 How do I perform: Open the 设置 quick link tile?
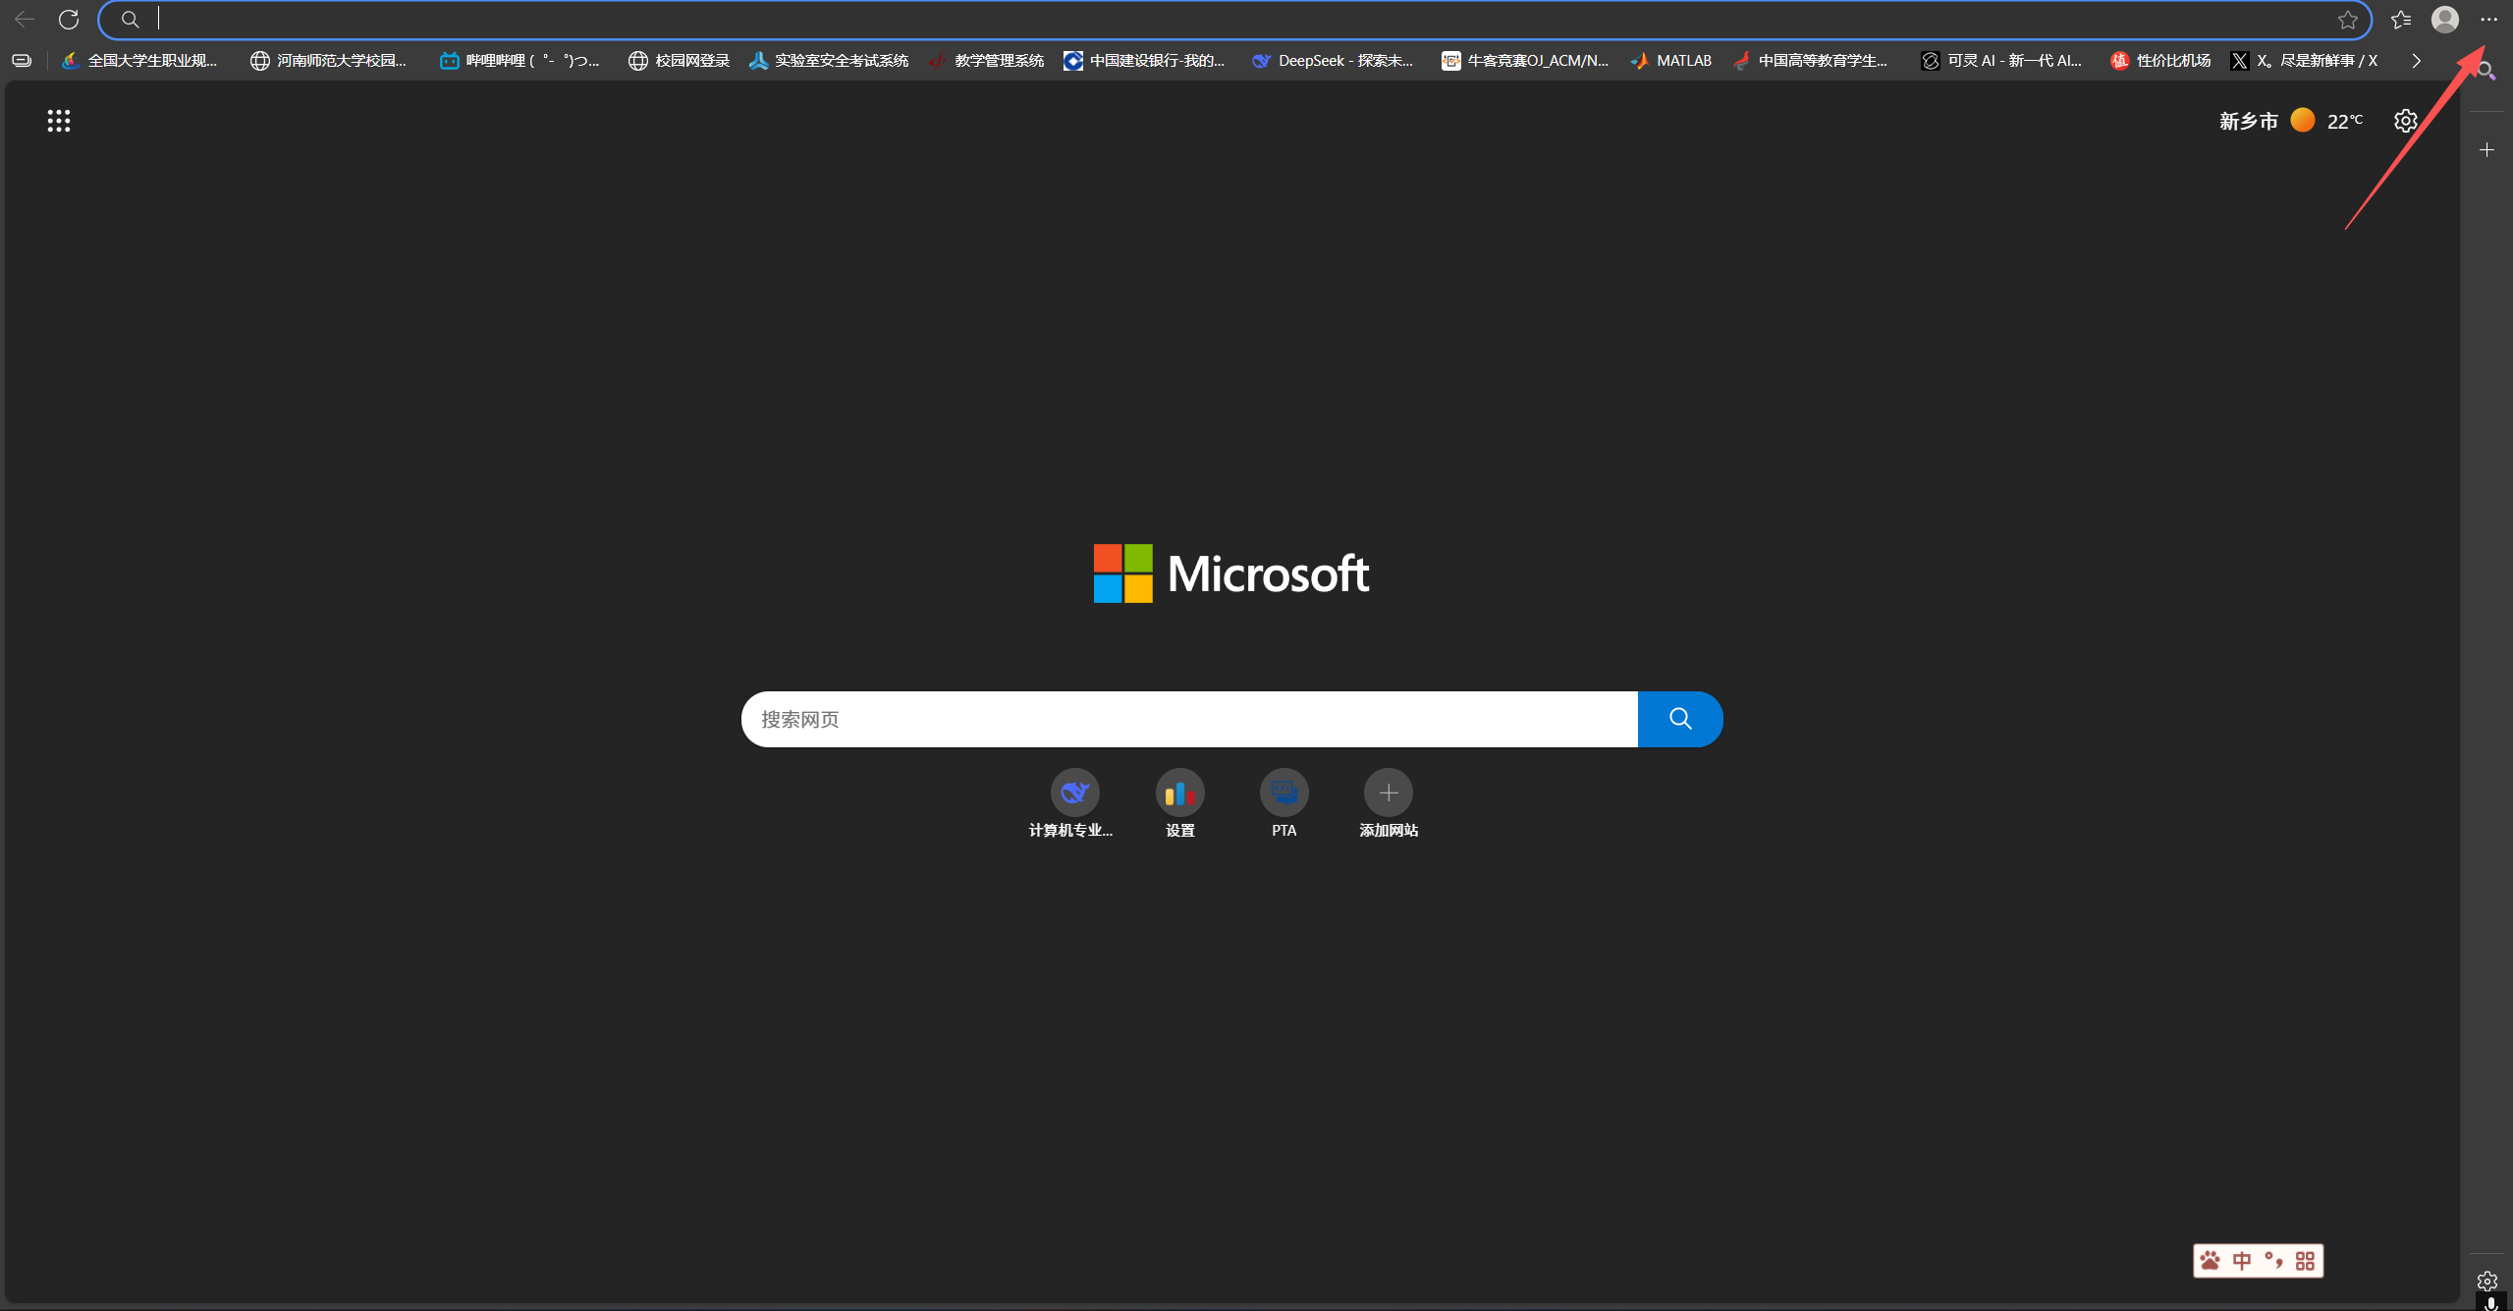pyautogui.click(x=1179, y=793)
